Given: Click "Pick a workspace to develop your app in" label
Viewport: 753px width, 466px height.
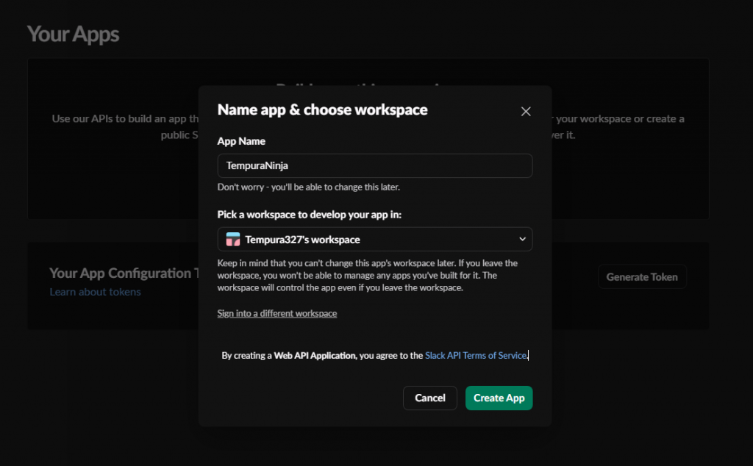Looking at the screenshot, I should click(x=310, y=215).
